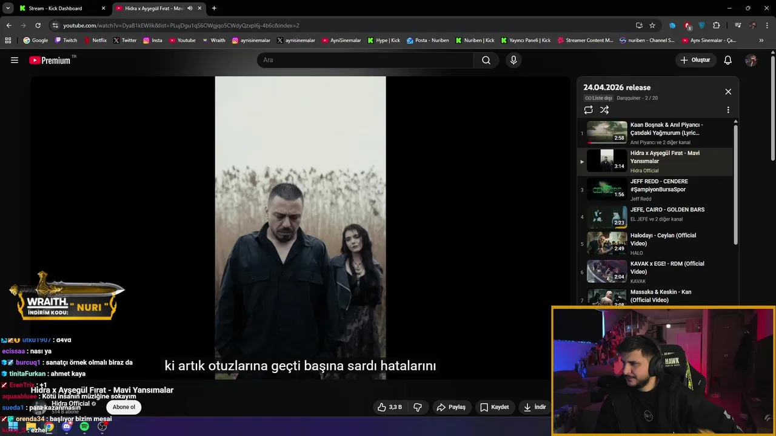The width and height of the screenshot is (776, 436).
Task: Open JEFE, CAIRO - GOLDEN BARS title
Action: pyautogui.click(x=667, y=210)
